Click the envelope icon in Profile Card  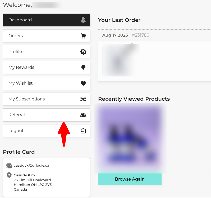9,166
